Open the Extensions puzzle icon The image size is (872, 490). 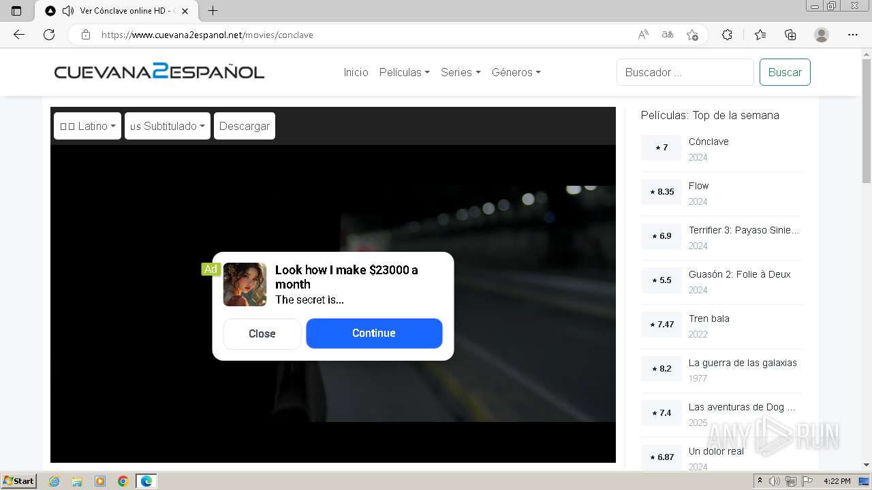click(727, 35)
